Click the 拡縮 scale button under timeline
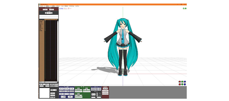Screen dimensions: 229x101 [x=56, y=86]
